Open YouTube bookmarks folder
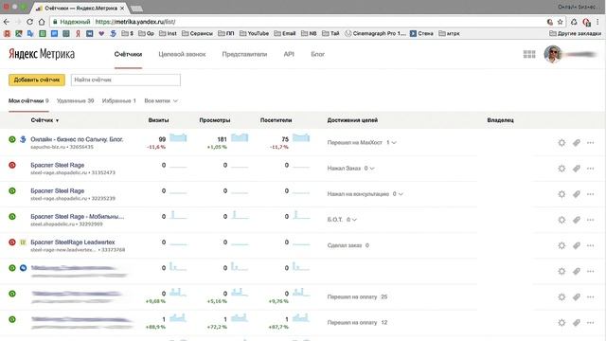The image size is (606, 341). 255,34
